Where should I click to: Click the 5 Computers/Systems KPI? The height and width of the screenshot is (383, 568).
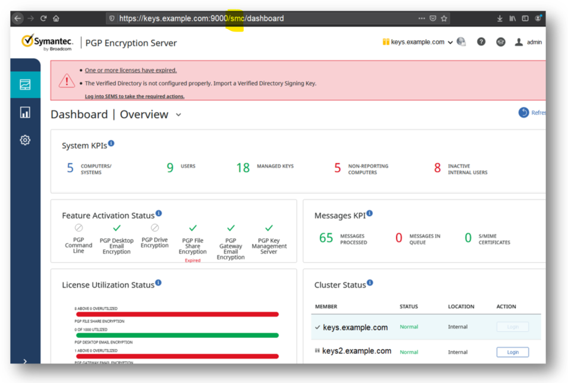[x=89, y=169]
